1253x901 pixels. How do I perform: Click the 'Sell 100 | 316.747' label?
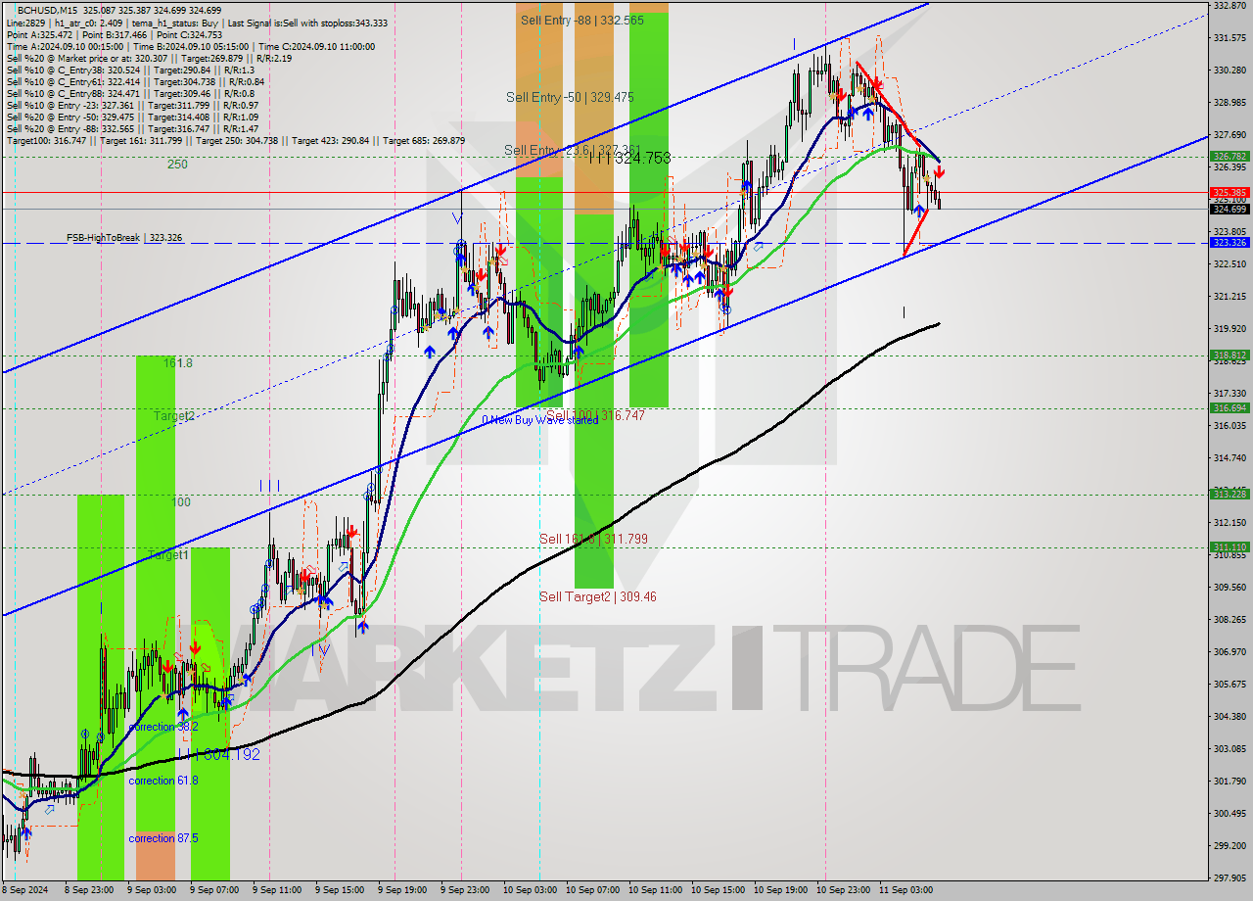pos(595,415)
